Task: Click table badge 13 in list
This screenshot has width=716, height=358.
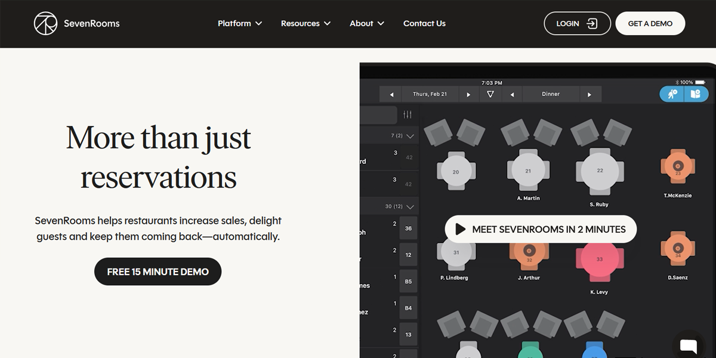Action: click(408, 335)
